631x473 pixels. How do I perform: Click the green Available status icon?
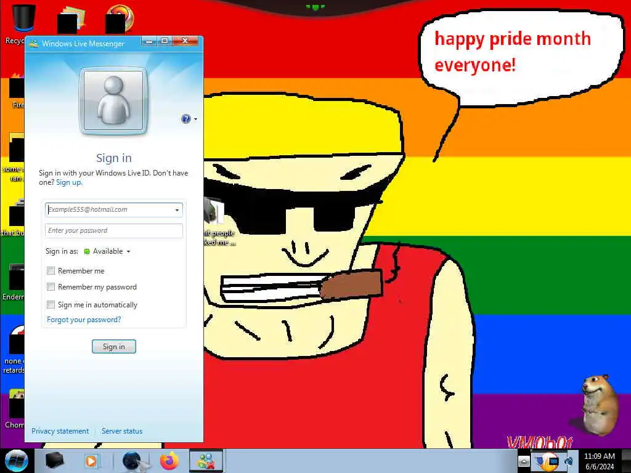(86, 251)
